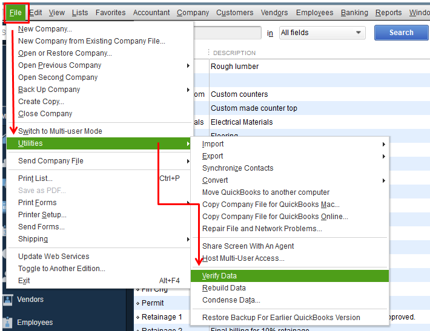Select Rebuild Data
Viewport: 430px width, 331px height.
290,288
